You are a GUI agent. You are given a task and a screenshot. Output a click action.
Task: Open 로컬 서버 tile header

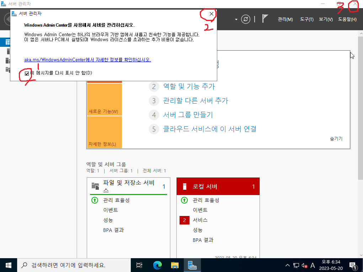218,186
